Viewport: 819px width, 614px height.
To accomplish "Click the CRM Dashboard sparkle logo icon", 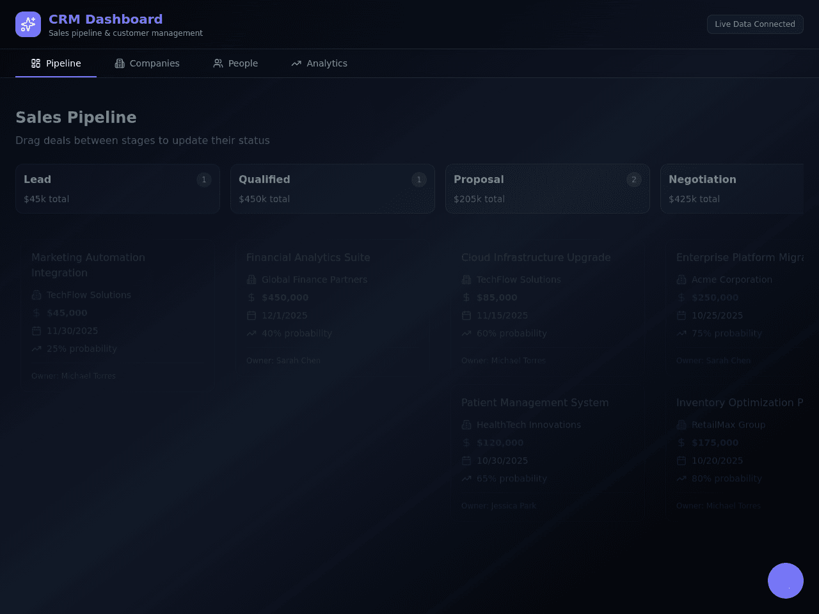I will (28, 24).
